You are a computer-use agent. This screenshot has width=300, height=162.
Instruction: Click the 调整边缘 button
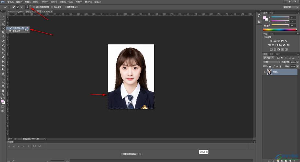pos(72,7)
